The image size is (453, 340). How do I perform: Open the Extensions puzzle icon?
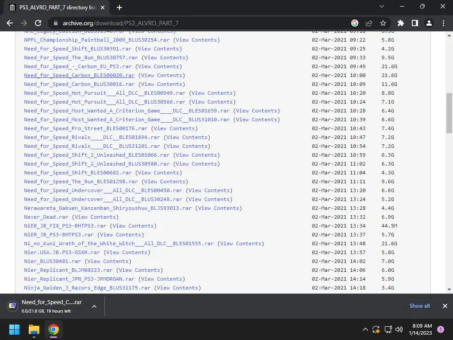point(401,23)
